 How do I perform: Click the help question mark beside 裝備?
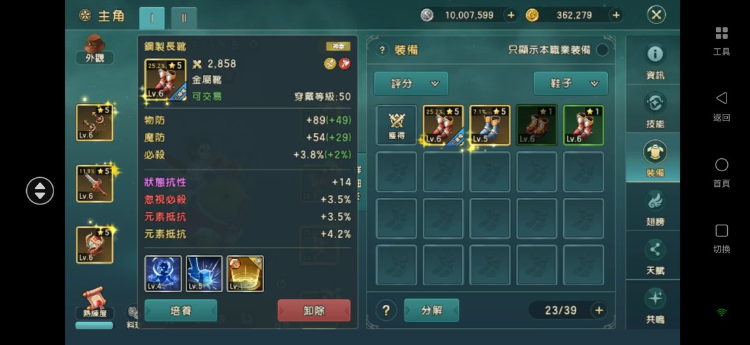382,49
